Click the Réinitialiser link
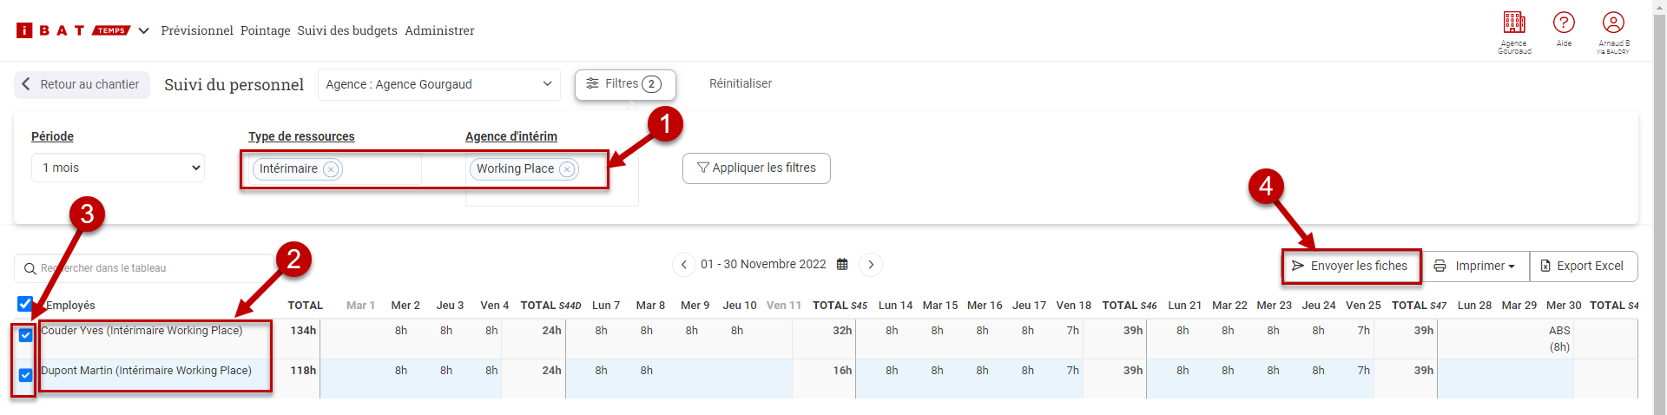 pos(741,84)
